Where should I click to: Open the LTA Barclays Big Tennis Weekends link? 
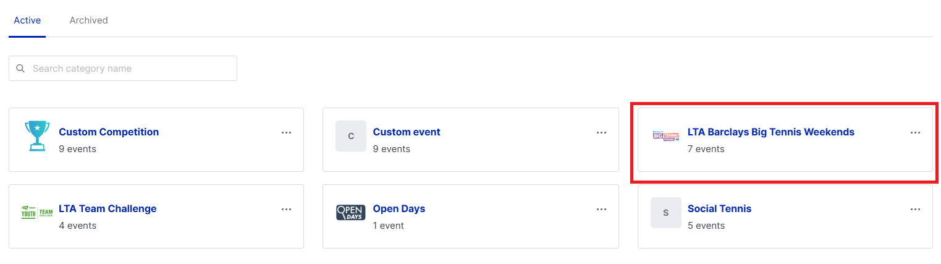tap(770, 132)
